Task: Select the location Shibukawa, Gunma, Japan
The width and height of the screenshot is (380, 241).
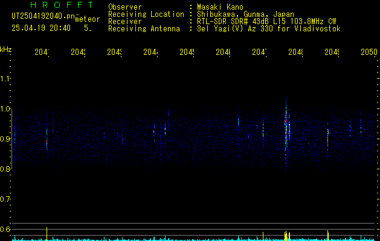Action: pos(245,14)
